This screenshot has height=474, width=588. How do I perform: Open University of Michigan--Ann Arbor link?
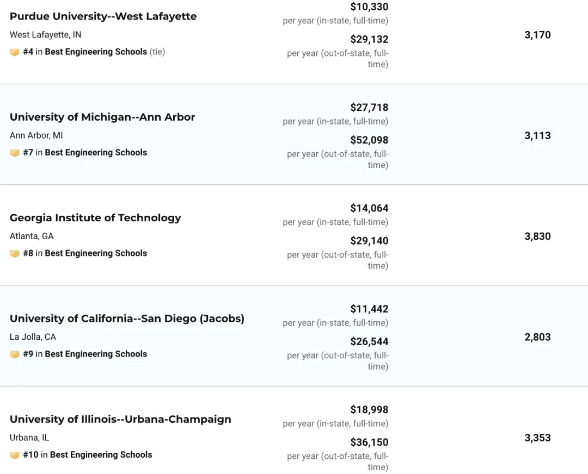pyautogui.click(x=102, y=117)
